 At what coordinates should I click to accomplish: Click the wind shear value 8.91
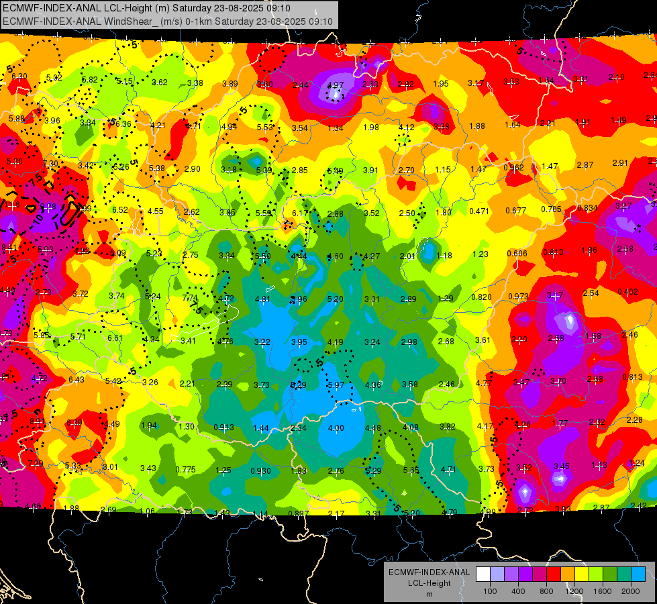tap(37, 421)
